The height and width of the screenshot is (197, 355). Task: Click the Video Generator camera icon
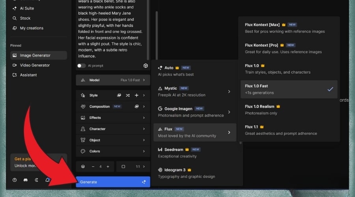coord(15,65)
